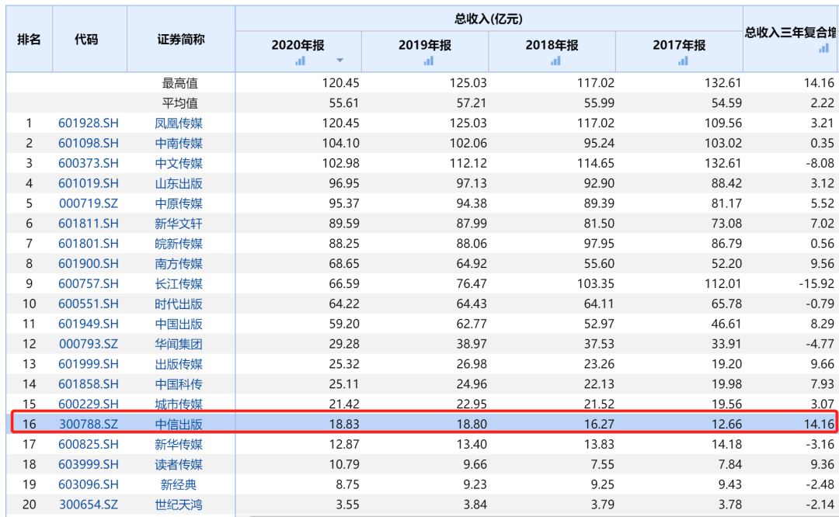Click chart icon under 2017年报 header
The width and height of the screenshot is (839, 517).
click(x=683, y=61)
